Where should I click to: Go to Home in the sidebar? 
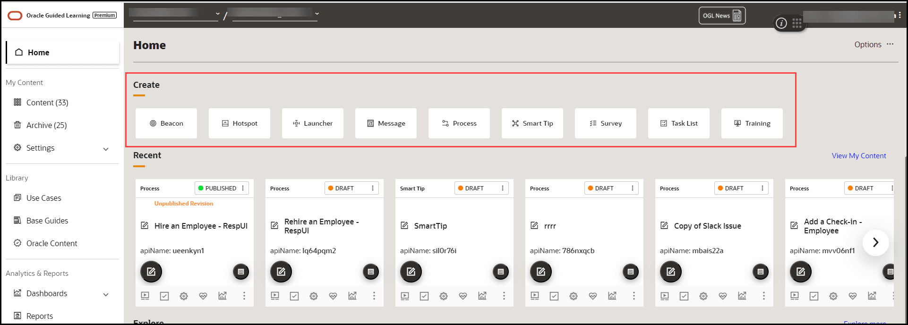point(62,52)
